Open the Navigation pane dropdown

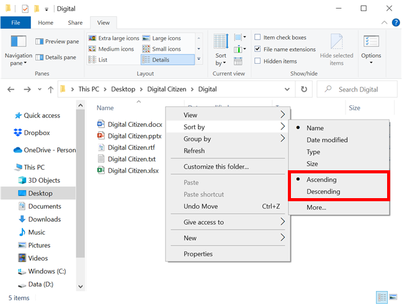pyautogui.click(x=19, y=51)
